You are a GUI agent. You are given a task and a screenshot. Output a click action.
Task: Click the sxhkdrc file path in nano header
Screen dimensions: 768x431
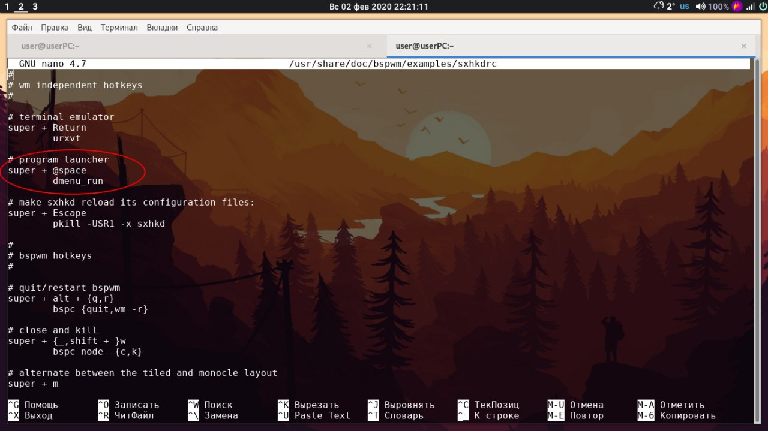click(x=392, y=64)
